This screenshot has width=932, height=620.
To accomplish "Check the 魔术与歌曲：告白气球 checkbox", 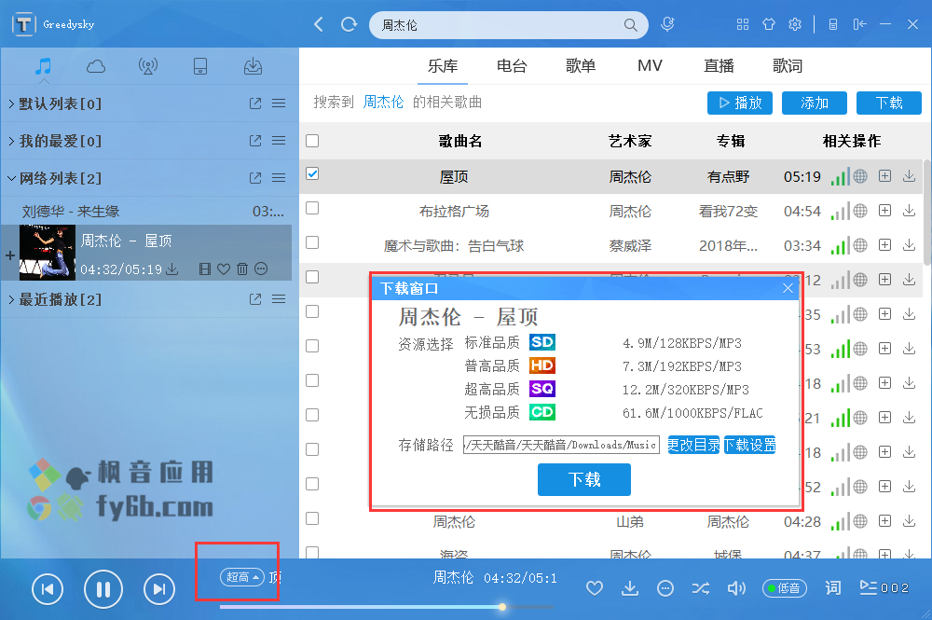I will coord(312,242).
